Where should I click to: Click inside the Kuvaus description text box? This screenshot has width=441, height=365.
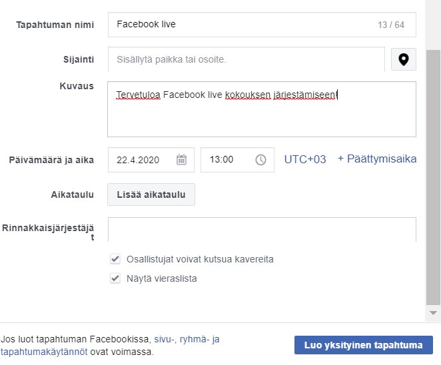pos(261,117)
